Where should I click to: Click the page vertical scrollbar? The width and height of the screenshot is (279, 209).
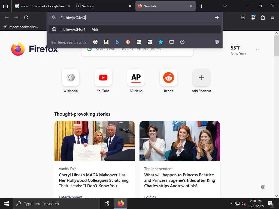[277, 46]
